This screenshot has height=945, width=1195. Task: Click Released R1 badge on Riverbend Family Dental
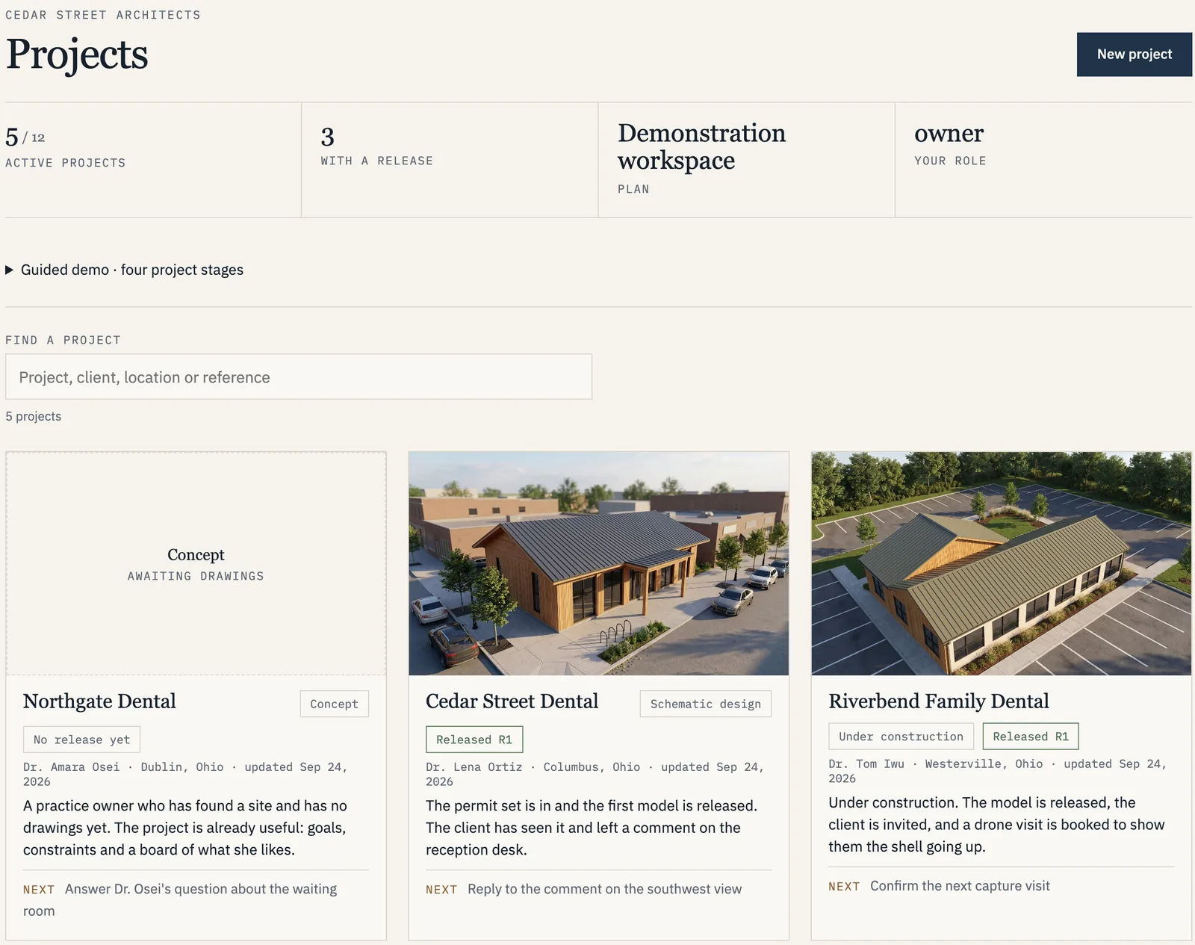[1031, 737]
